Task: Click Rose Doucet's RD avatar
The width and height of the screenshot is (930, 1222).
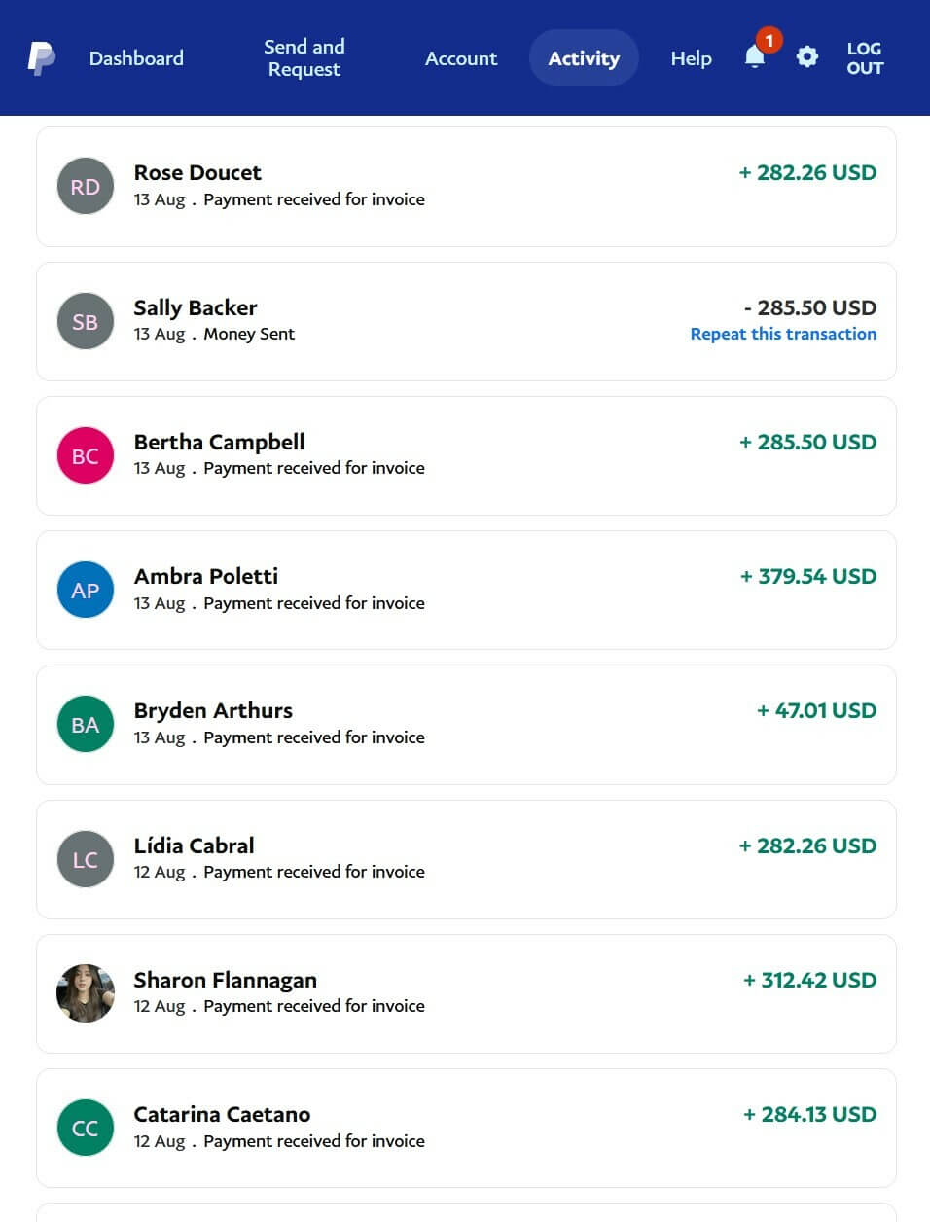Action: click(86, 186)
